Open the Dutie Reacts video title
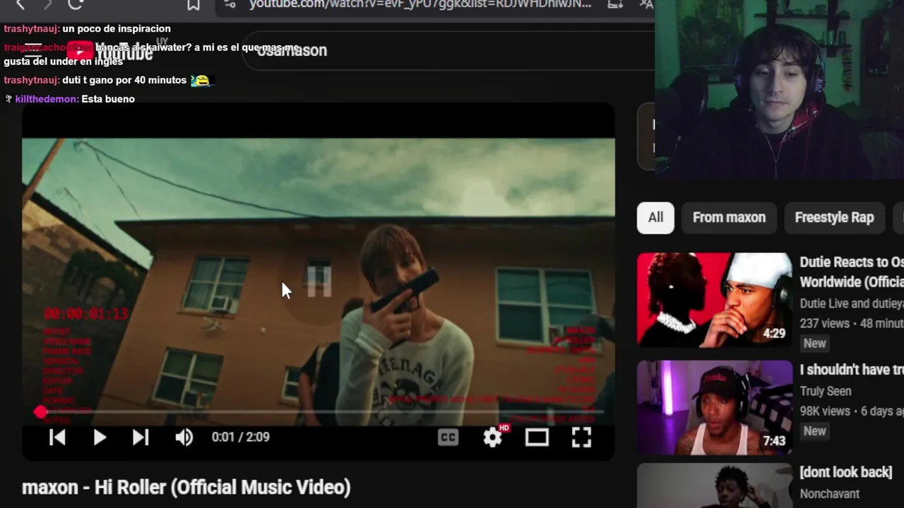Image resolution: width=904 pixels, height=508 pixels. click(x=852, y=272)
